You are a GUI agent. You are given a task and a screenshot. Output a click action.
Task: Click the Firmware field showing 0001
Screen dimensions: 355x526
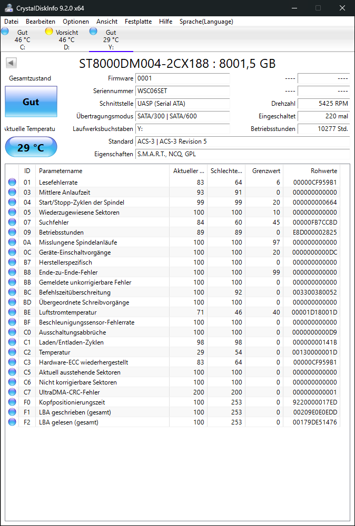182,78
